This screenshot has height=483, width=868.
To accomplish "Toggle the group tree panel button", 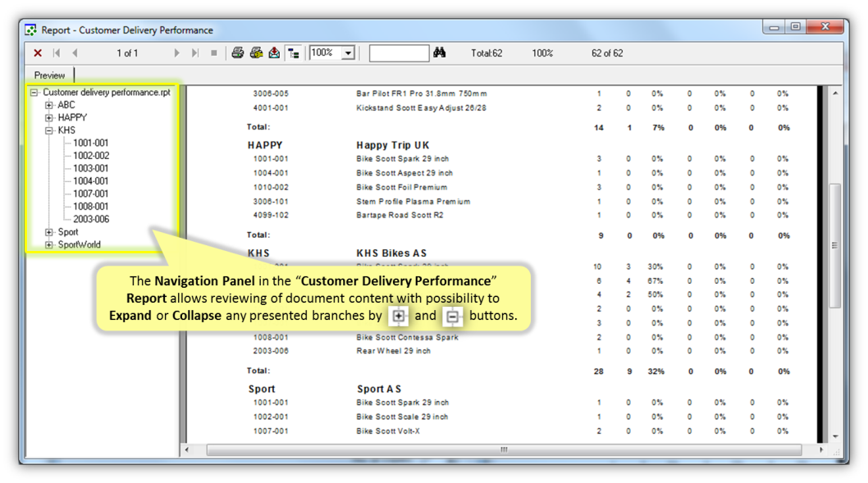I will coord(294,53).
